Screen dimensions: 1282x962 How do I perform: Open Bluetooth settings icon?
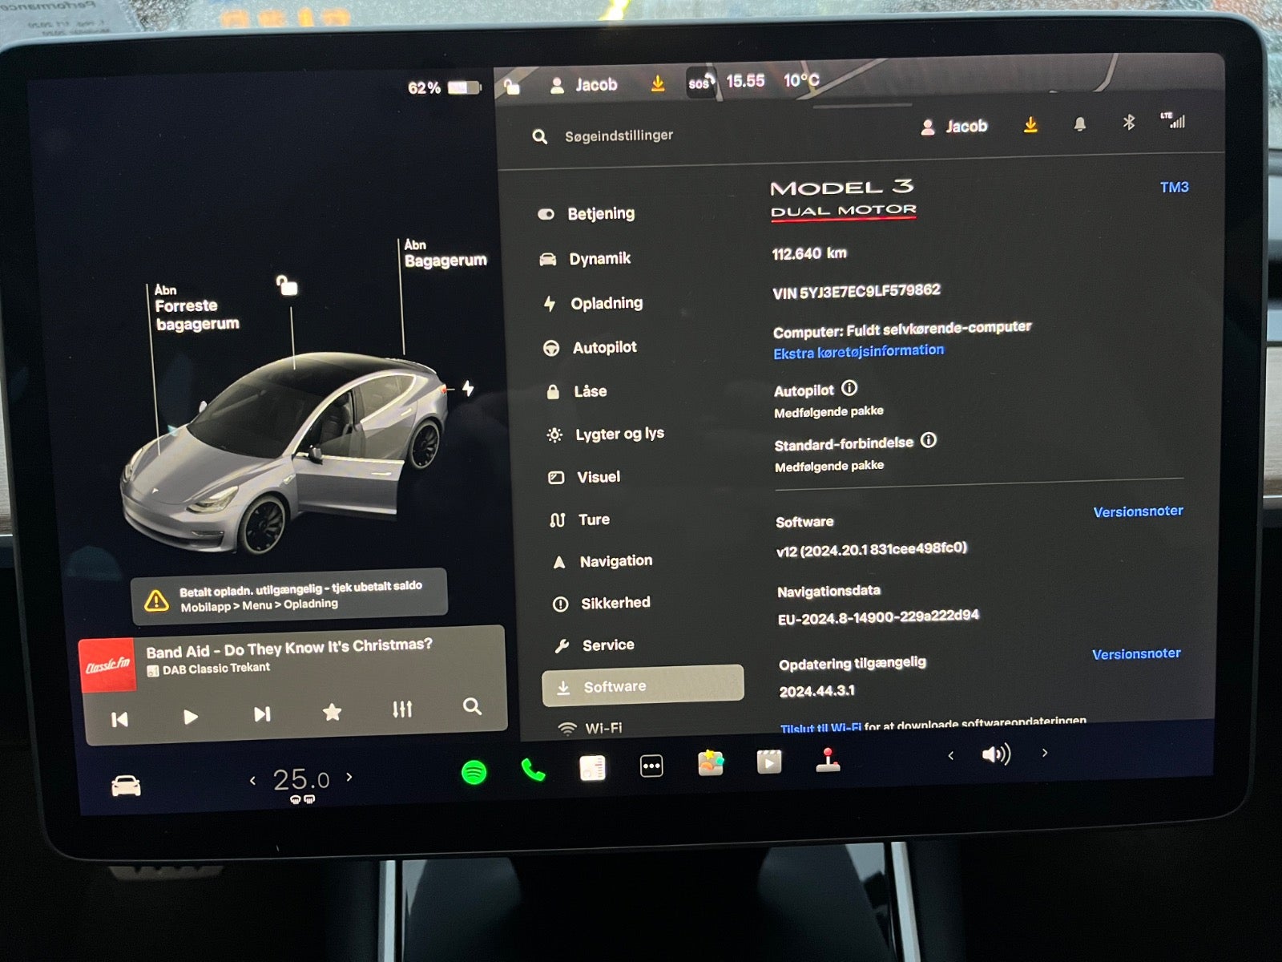tap(1129, 122)
